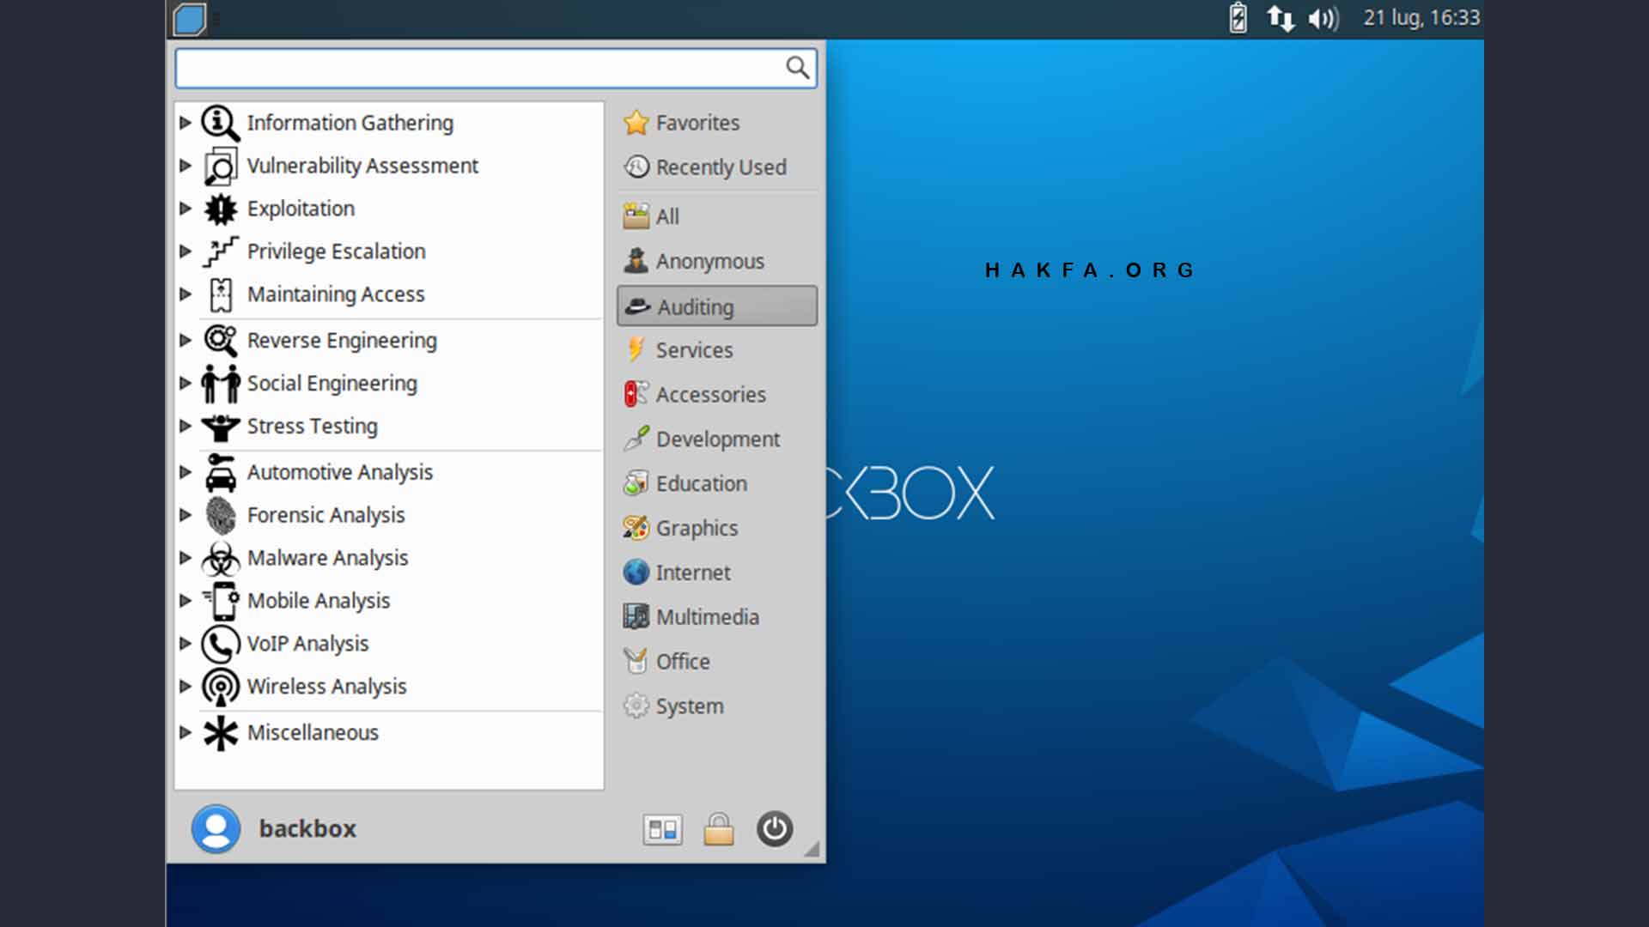
Task: Click the Social Engineering people icon
Action: click(221, 384)
